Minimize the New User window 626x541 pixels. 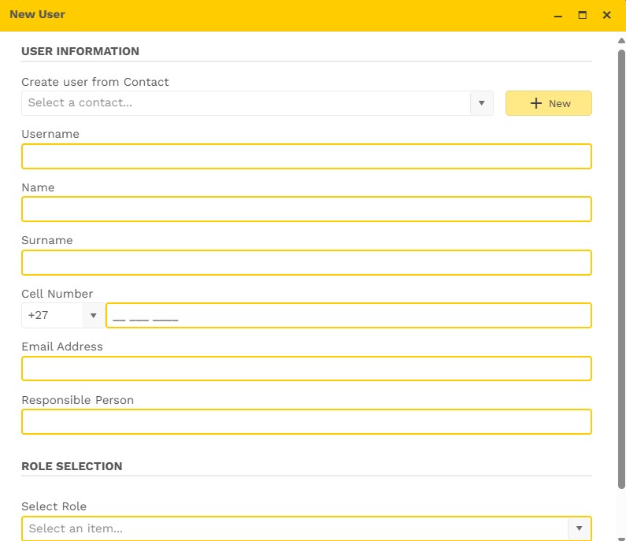558,15
